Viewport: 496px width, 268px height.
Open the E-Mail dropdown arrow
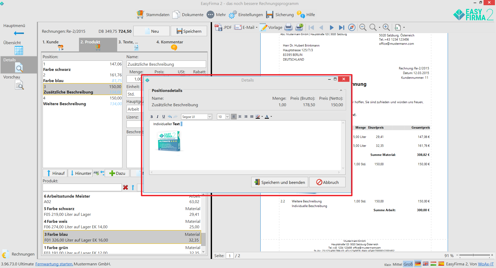click(257, 27)
